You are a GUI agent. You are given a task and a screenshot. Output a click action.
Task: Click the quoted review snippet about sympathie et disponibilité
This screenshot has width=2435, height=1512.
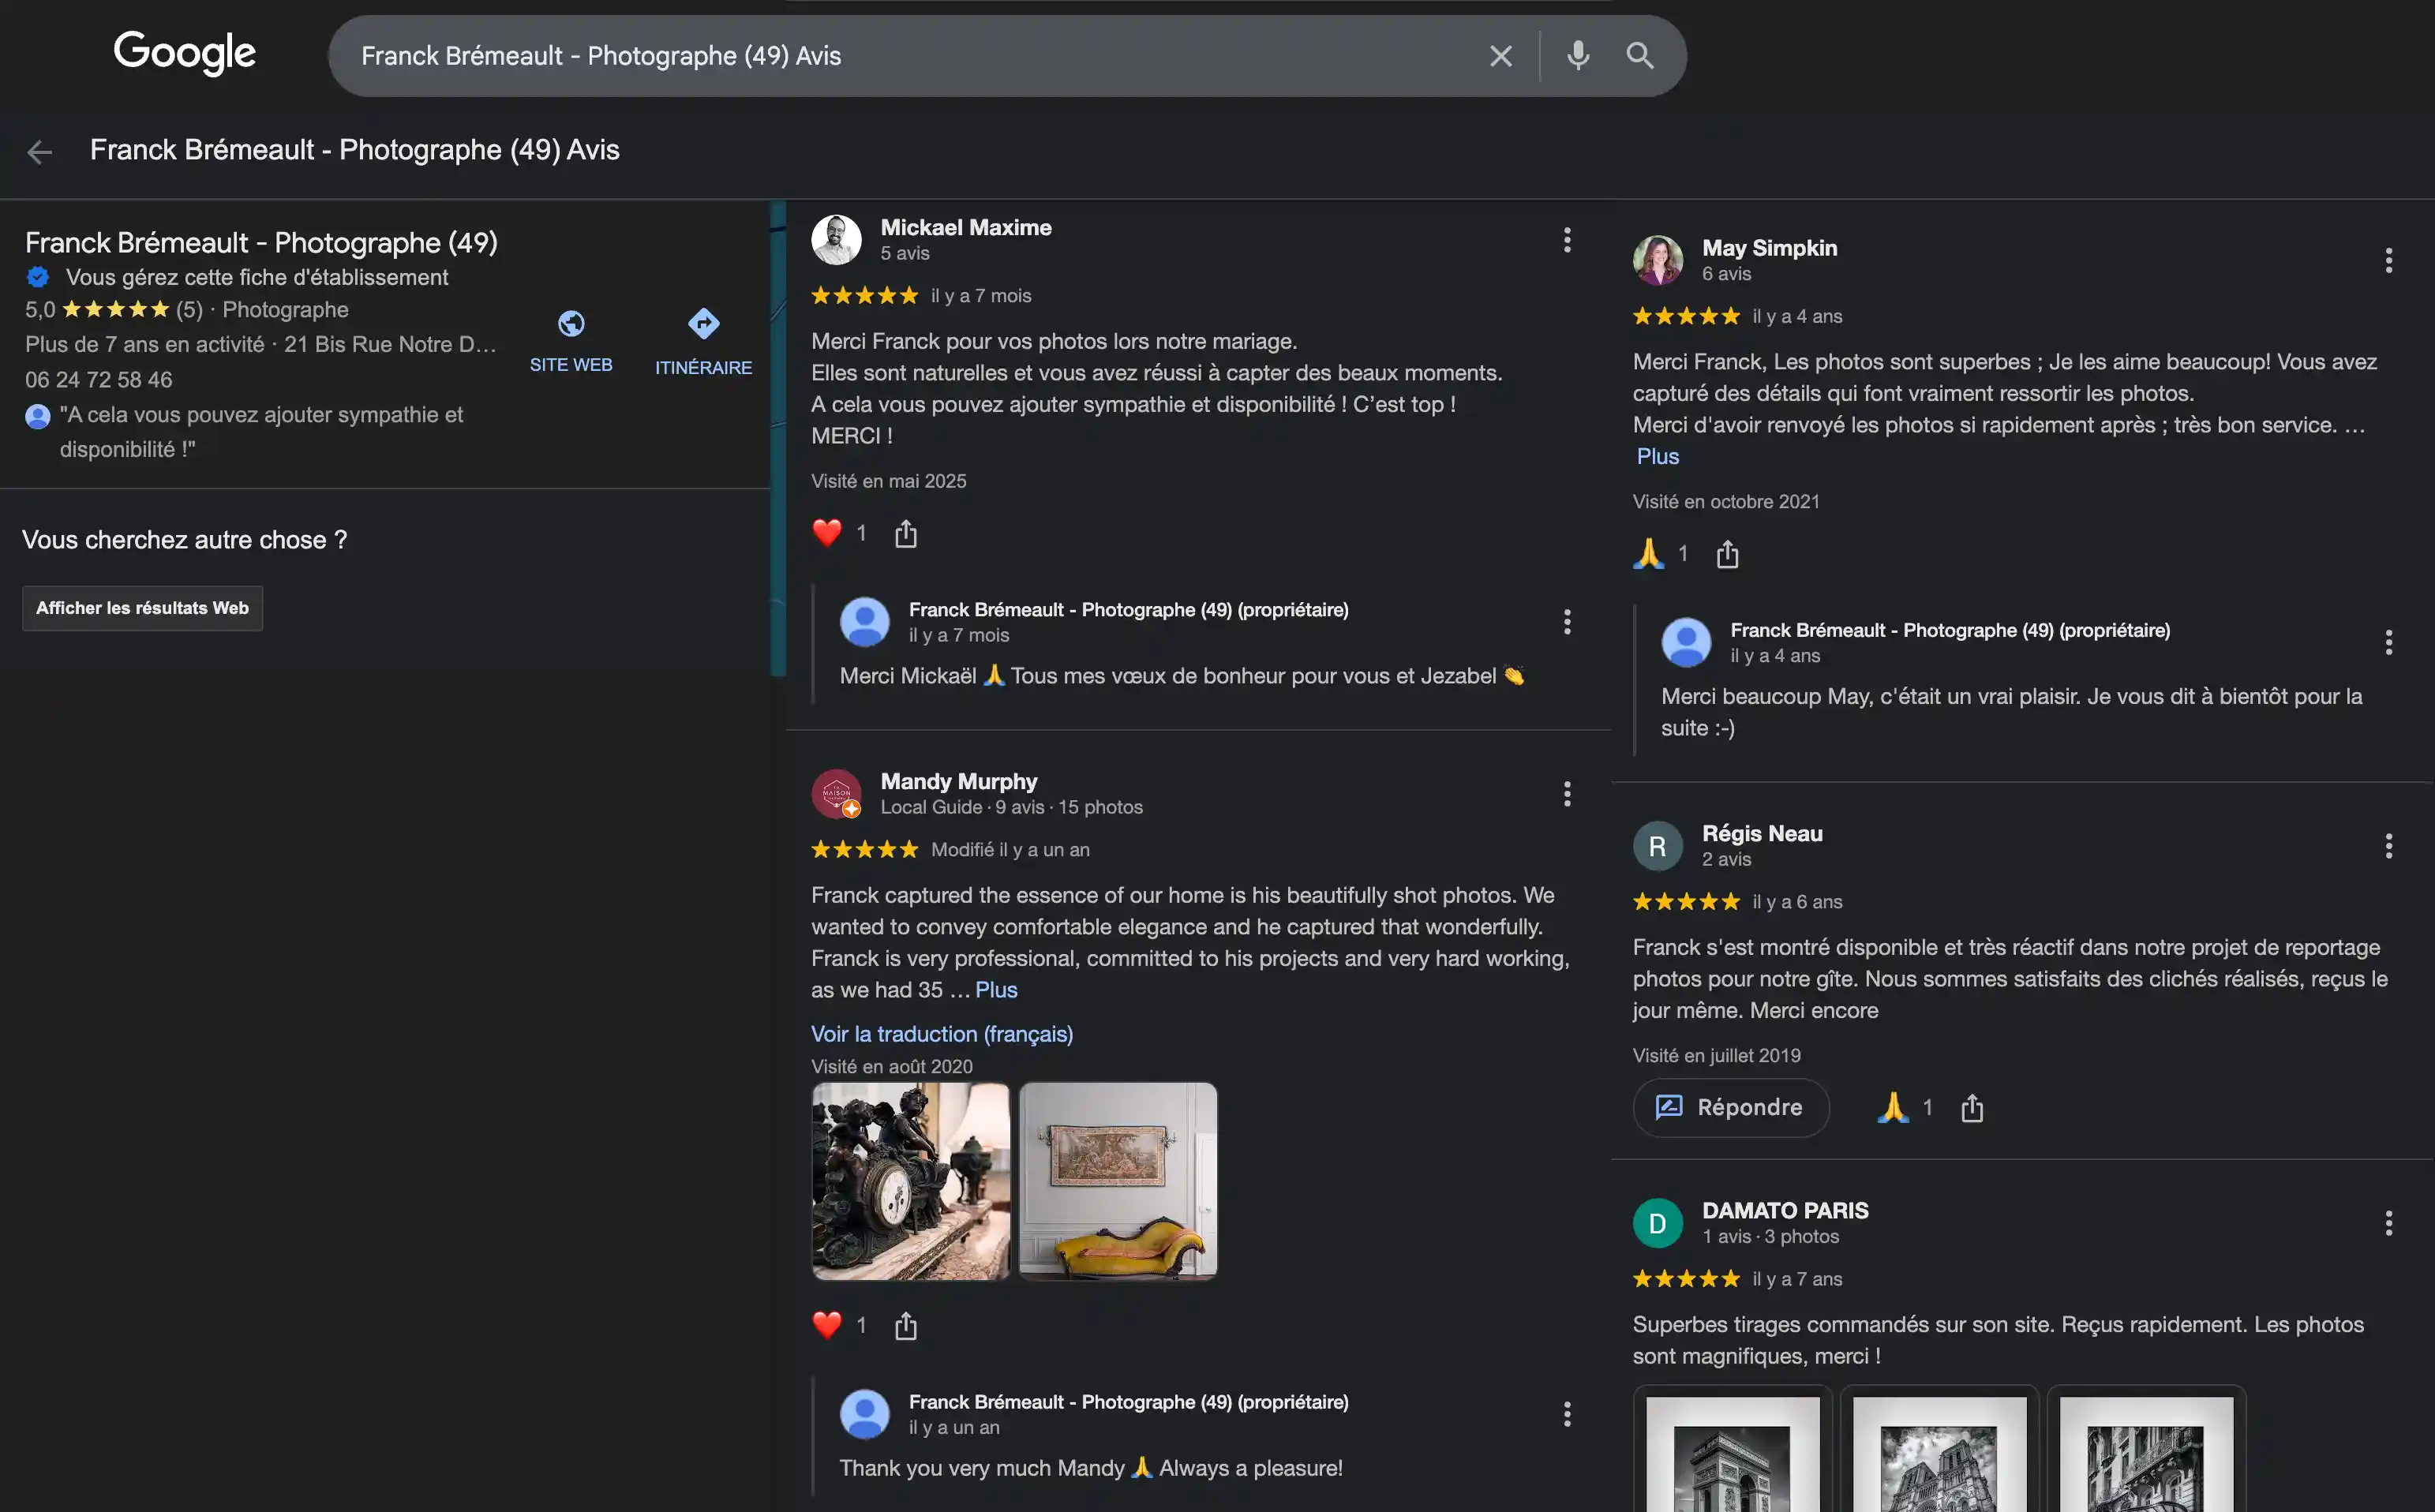261,432
